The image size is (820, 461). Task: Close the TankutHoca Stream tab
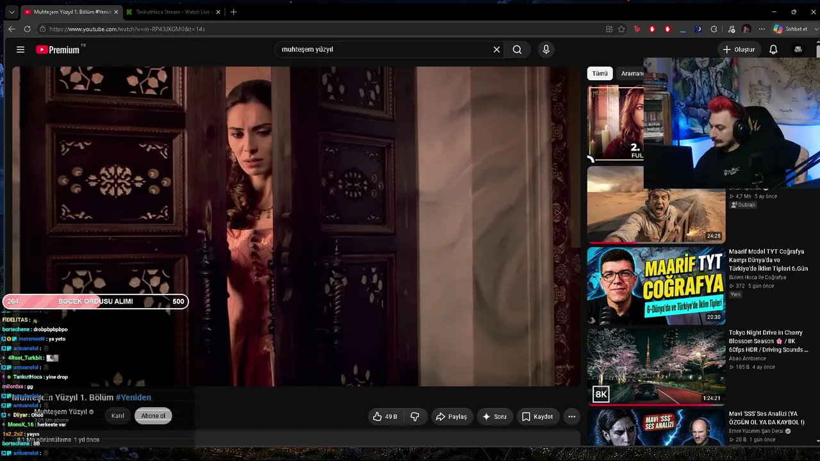point(218,12)
